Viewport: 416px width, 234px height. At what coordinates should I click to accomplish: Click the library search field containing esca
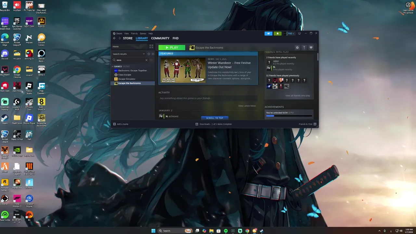130,60
